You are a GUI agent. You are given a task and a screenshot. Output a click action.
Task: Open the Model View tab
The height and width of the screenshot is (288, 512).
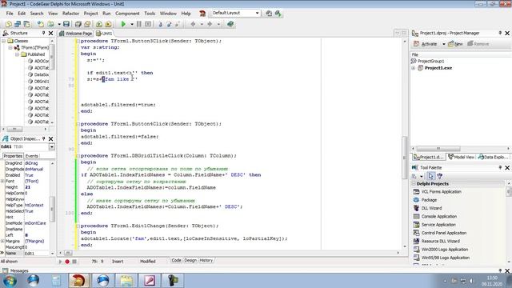(461, 157)
